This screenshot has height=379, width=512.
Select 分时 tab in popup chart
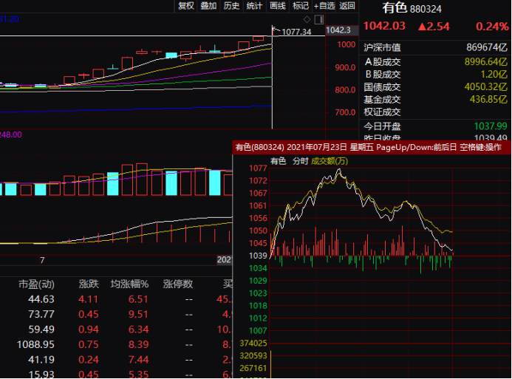[300, 160]
